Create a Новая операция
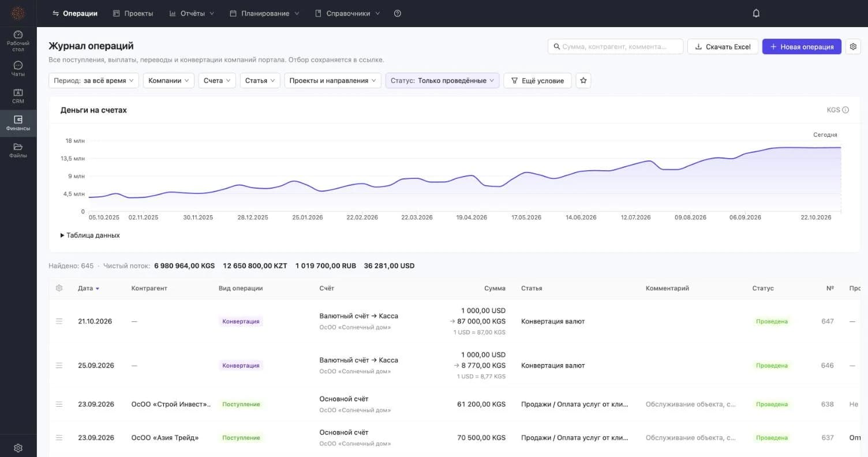 click(x=802, y=47)
